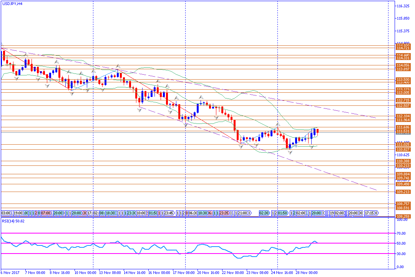Viewport: 415px width, 277px height.
Task: Select the 109.498 price level label
Action: click(x=403, y=184)
